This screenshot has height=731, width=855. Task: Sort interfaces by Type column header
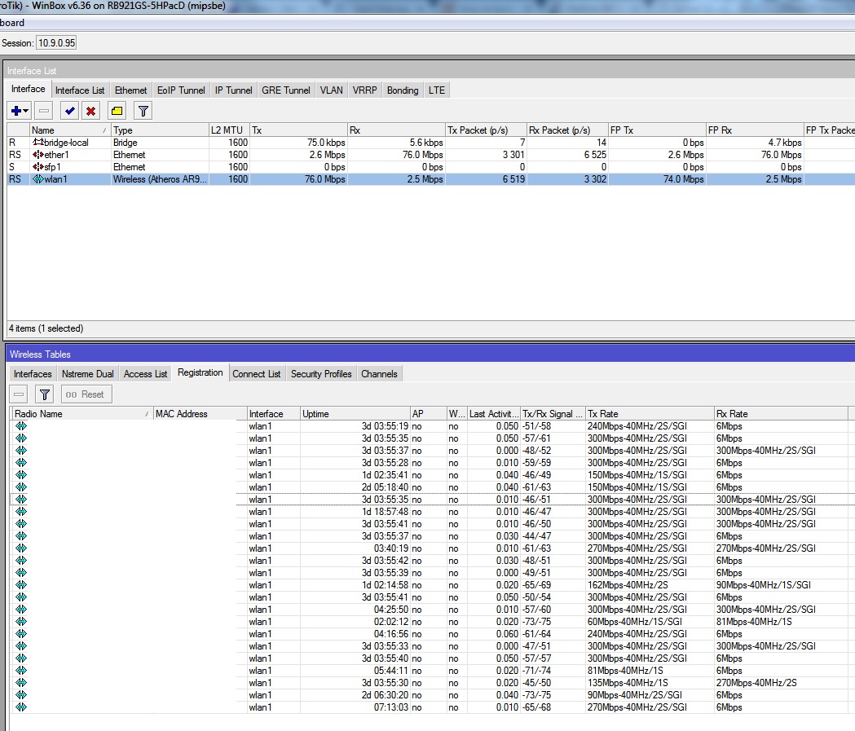(160, 130)
